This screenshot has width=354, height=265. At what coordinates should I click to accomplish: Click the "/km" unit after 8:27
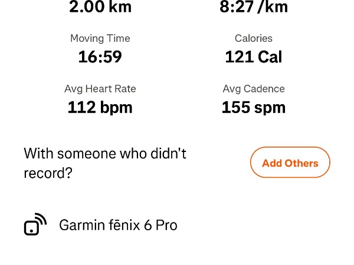point(272,7)
